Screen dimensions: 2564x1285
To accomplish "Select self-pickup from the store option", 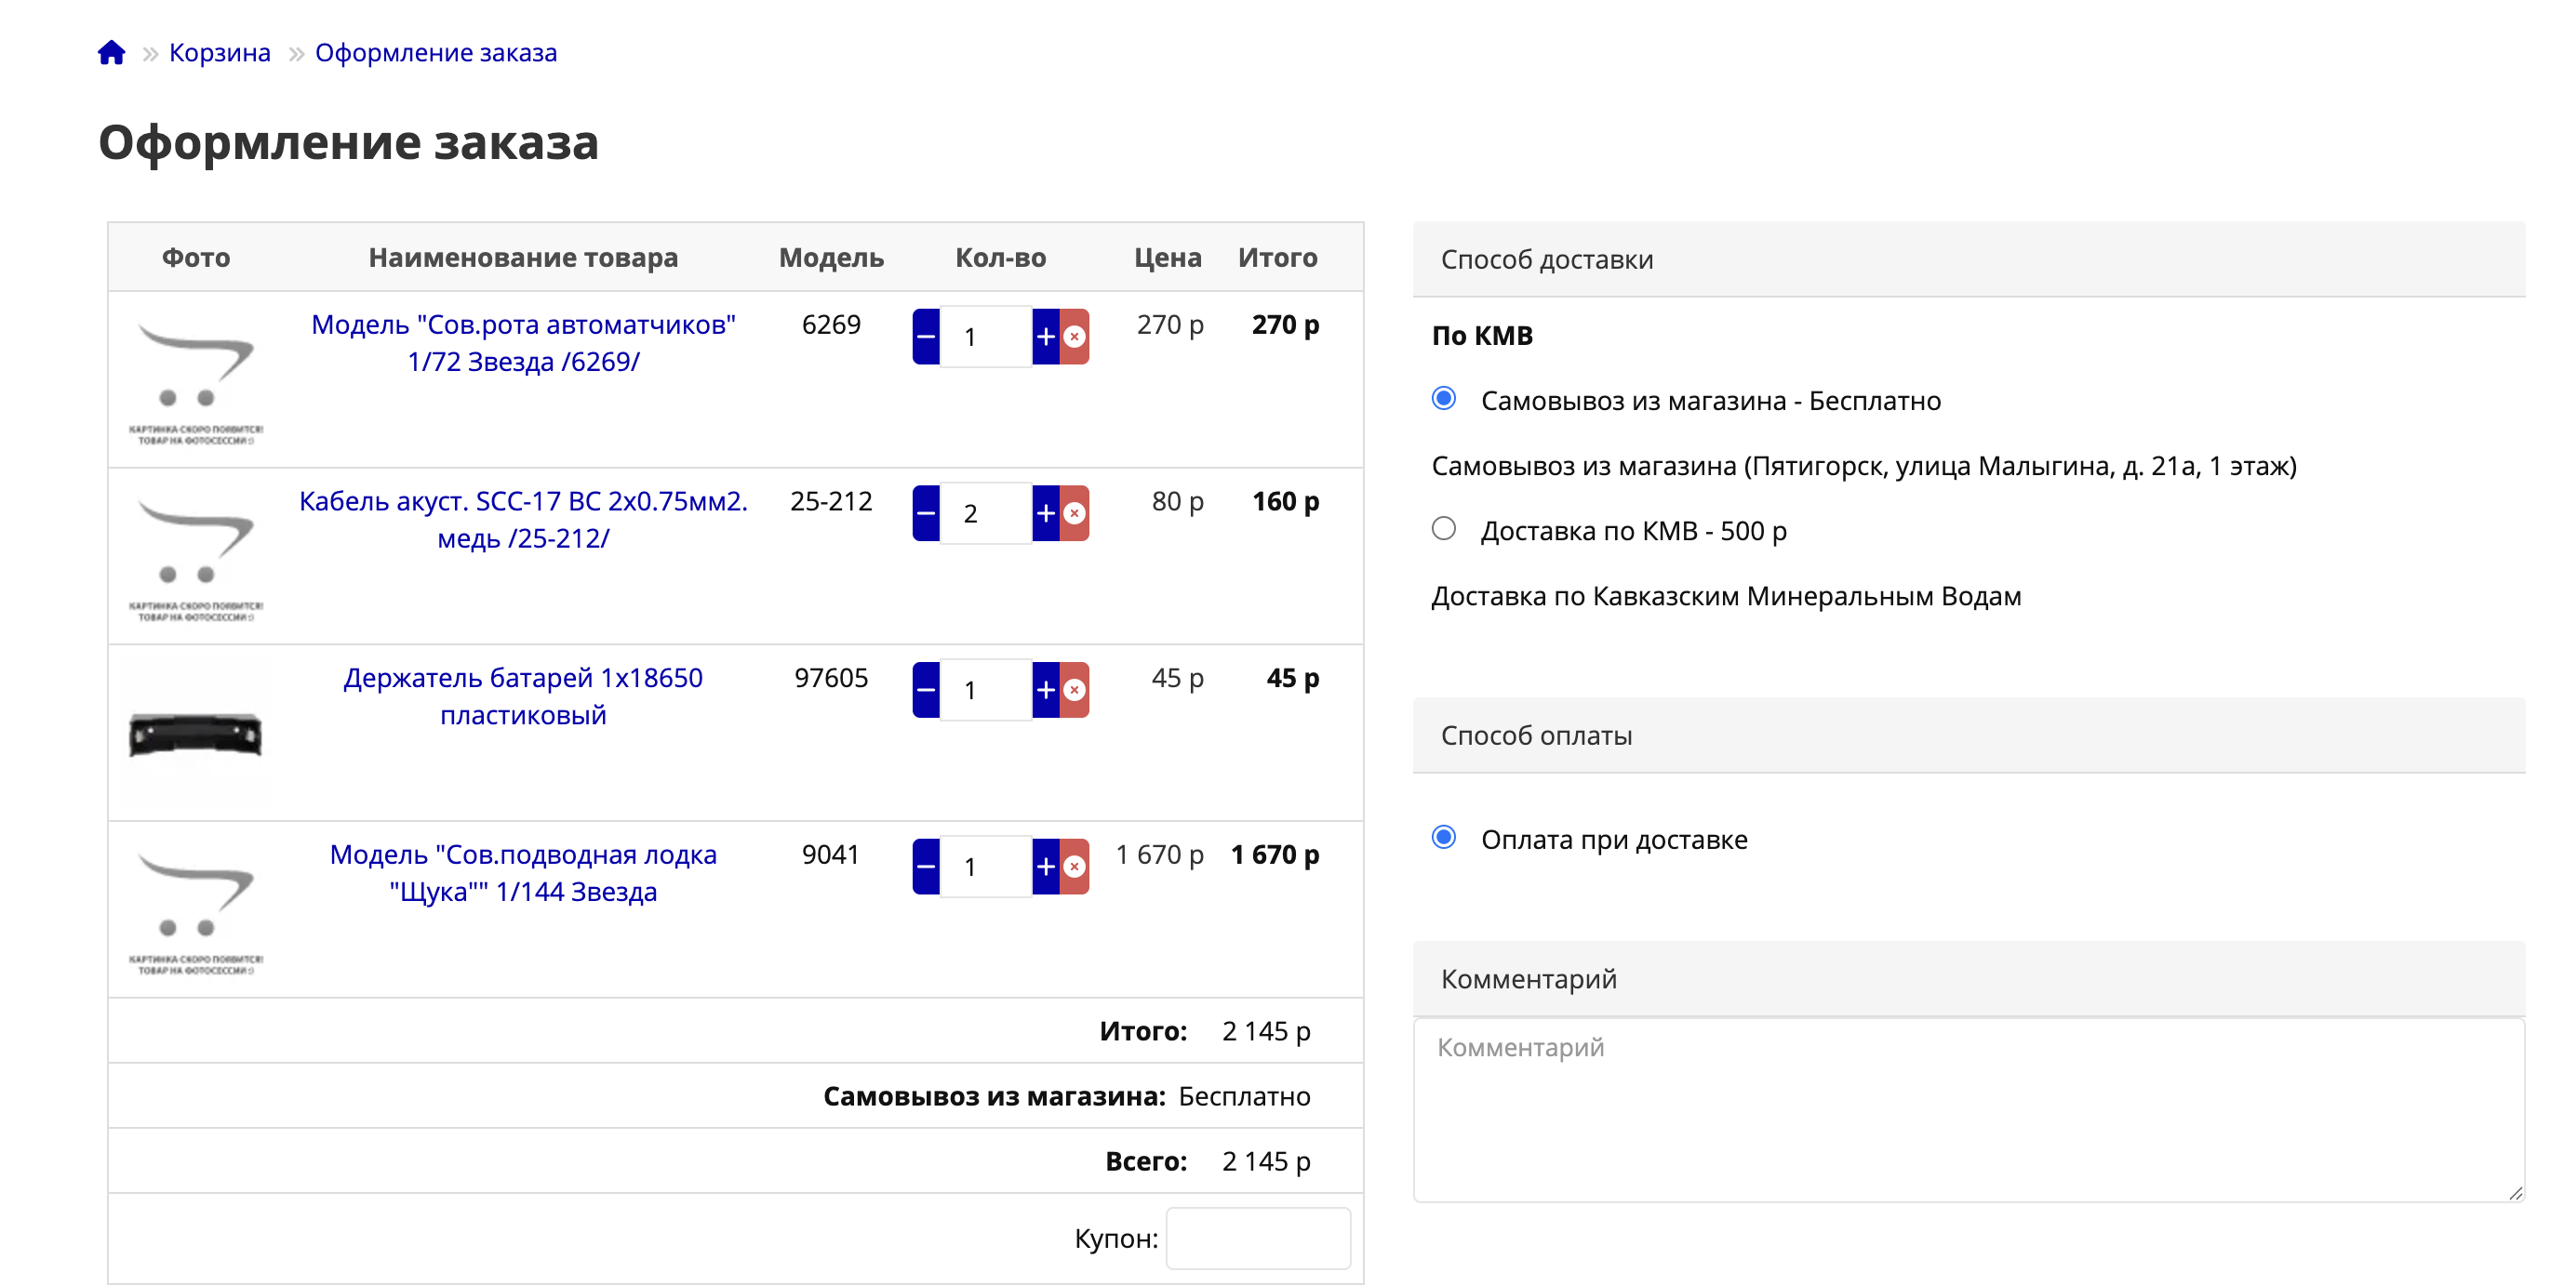I will (x=1443, y=399).
